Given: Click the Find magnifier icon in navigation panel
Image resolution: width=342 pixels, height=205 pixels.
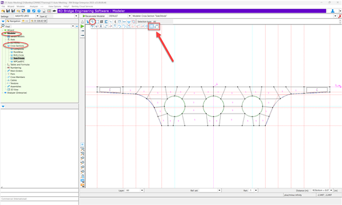Looking at the screenshot, I should pyautogui.click(x=3, y=26).
